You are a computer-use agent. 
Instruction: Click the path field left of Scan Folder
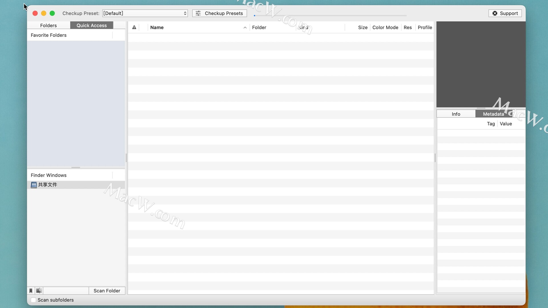tap(66, 291)
